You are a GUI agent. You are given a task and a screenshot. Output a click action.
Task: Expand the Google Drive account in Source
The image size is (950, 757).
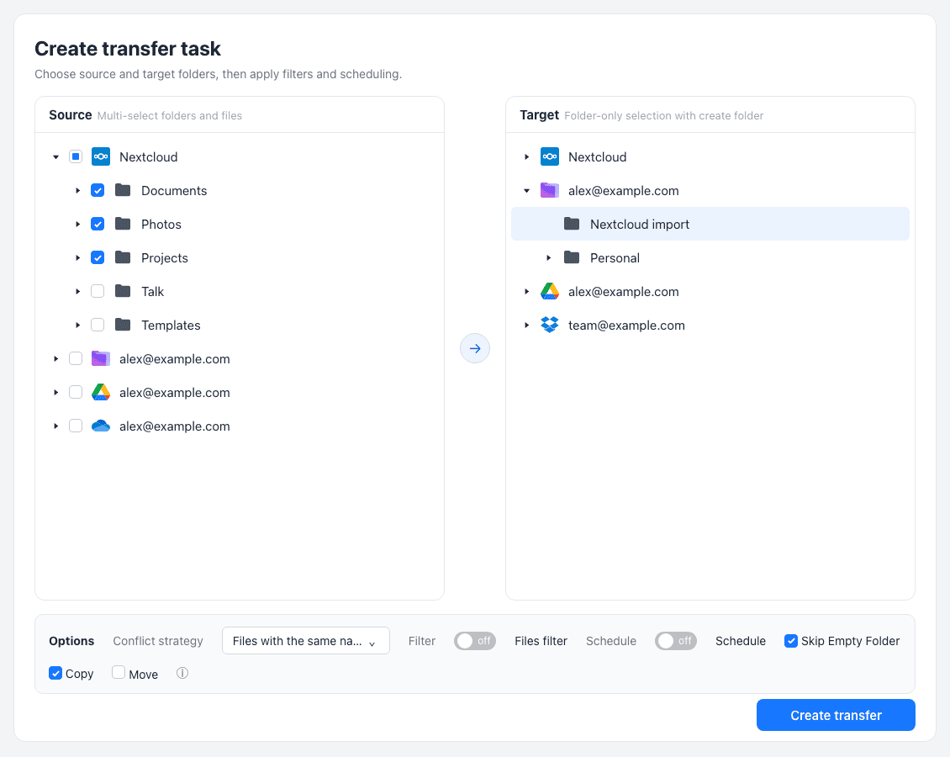coord(55,393)
